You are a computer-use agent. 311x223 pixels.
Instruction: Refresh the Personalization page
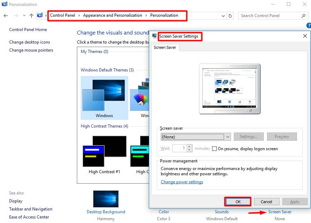pyautogui.click(x=230, y=16)
